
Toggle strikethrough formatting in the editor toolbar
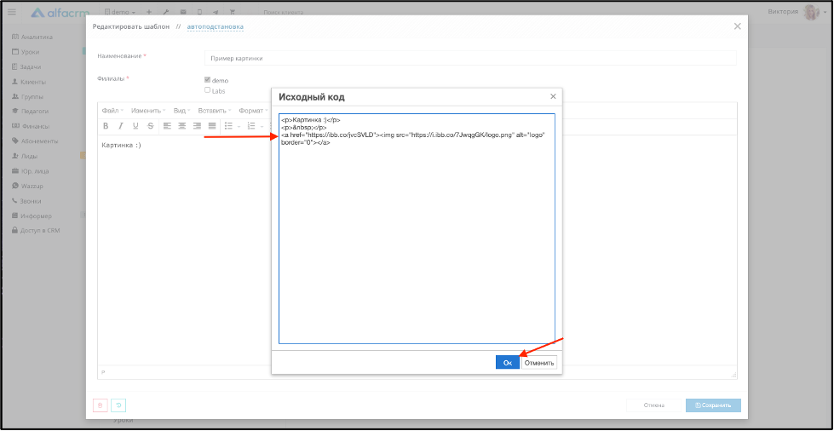[151, 126]
